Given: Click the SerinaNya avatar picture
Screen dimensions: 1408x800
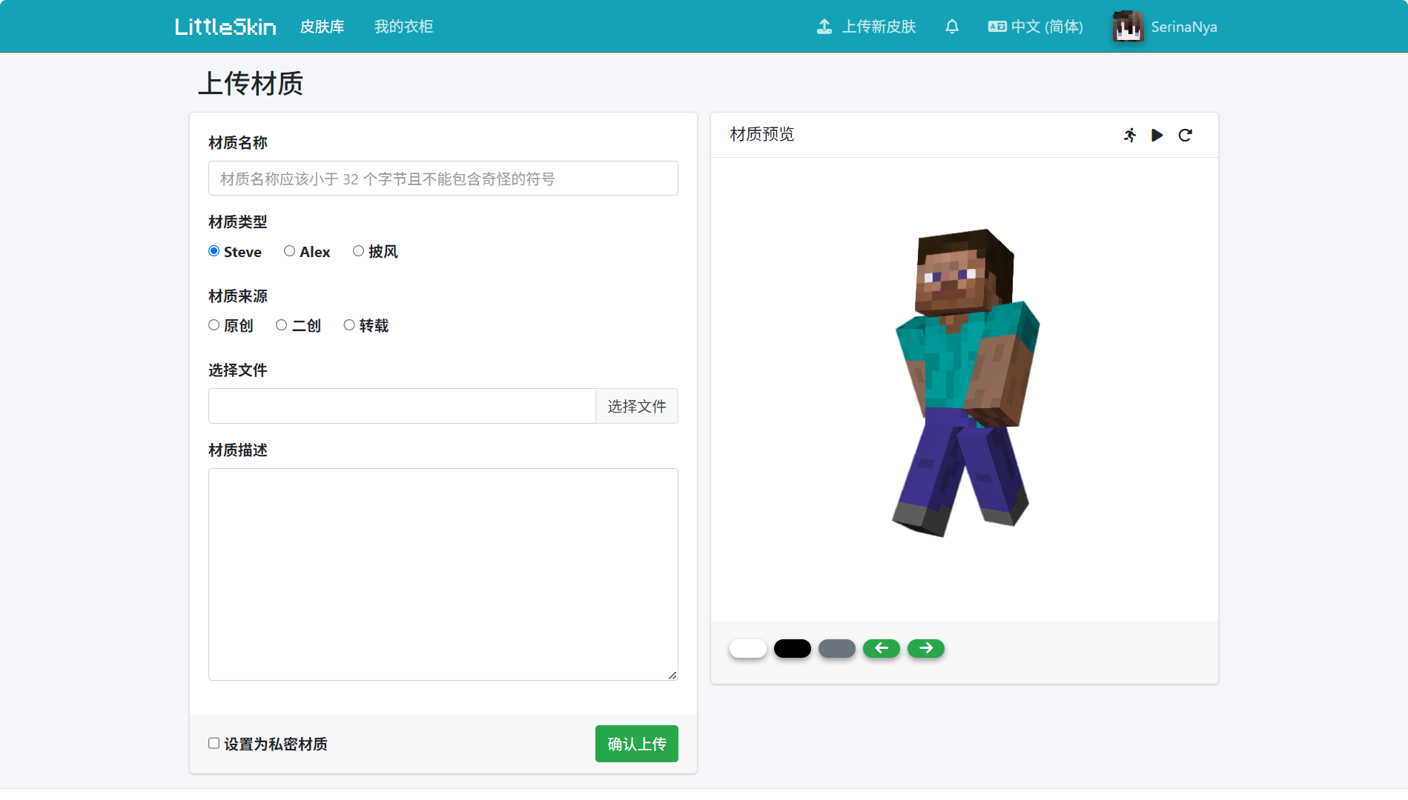Looking at the screenshot, I should (1127, 25).
